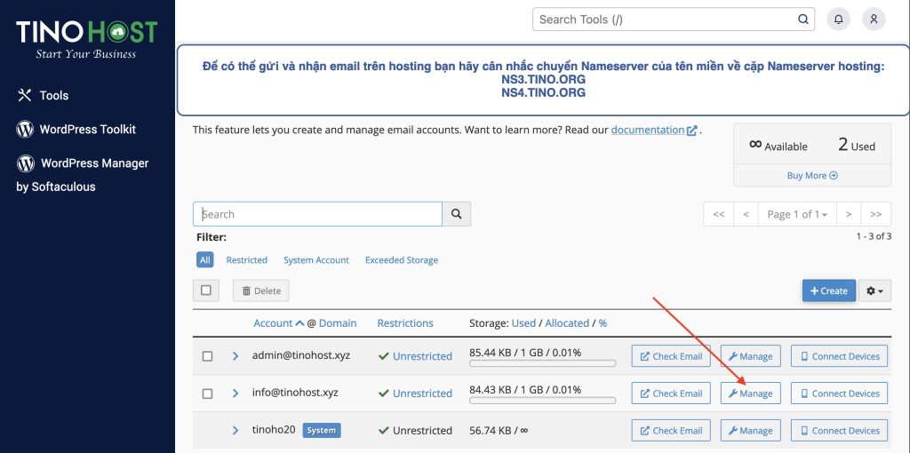Click the external link icon after documentation
The image size is (910, 453).
(691, 131)
